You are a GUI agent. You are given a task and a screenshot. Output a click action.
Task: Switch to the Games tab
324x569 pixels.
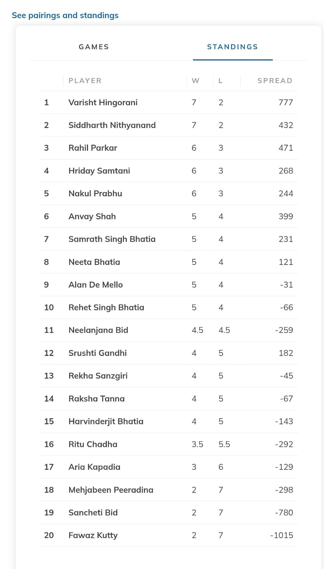click(x=94, y=47)
